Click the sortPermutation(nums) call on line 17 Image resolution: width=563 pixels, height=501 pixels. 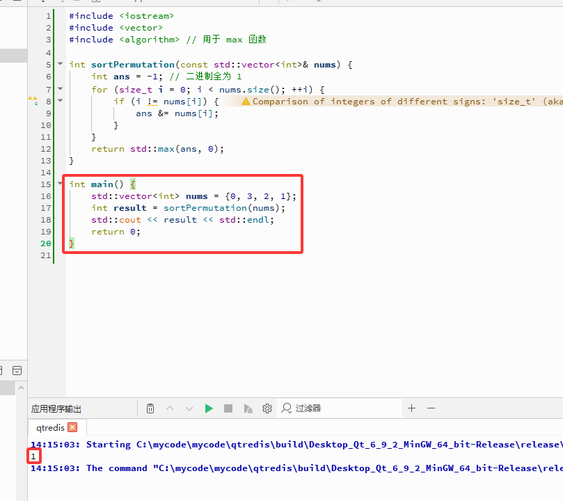(221, 208)
